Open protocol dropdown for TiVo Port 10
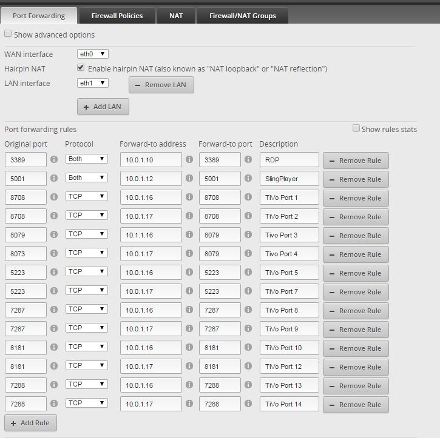Image resolution: width=440 pixels, height=438 pixels. click(86, 347)
